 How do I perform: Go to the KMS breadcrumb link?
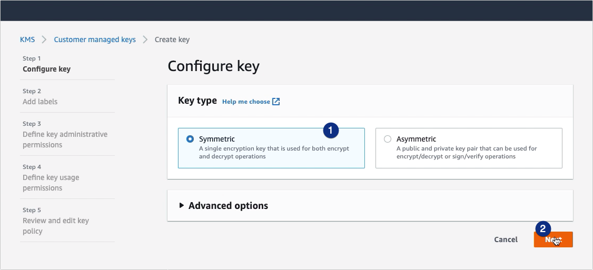click(27, 39)
